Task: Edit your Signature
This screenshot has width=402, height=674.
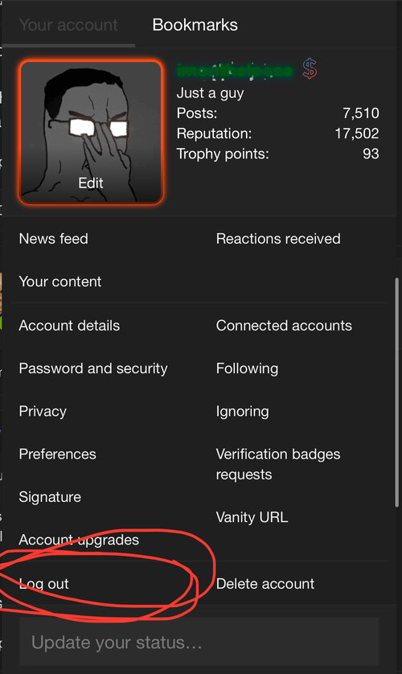Action: 50,497
